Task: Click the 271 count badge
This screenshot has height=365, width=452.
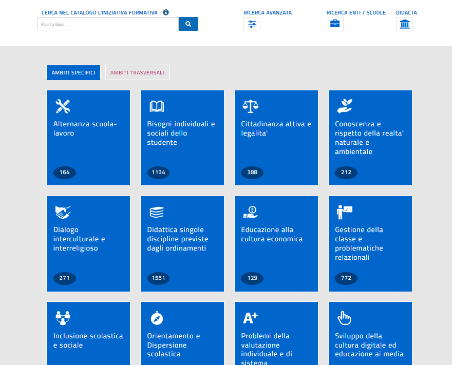Action: coord(65,278)
